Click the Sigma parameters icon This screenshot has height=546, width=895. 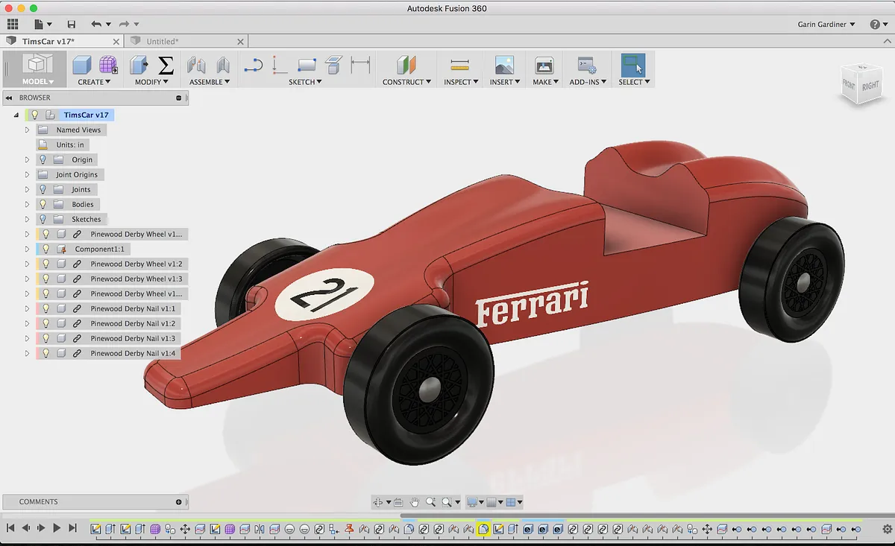click(166, 65)
